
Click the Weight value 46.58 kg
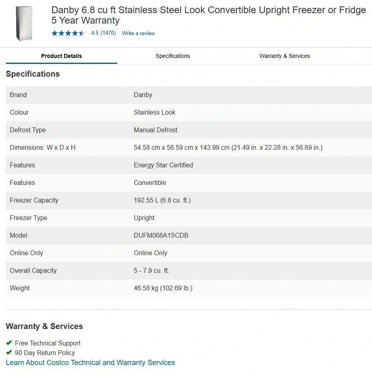163,288
